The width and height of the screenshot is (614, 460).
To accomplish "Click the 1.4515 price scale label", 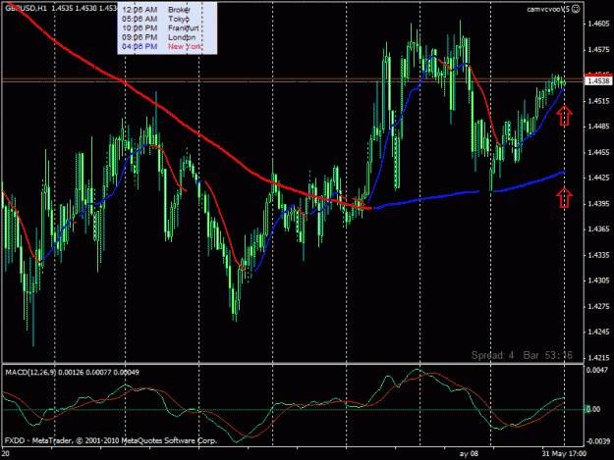I will click(x=598, y=101).
